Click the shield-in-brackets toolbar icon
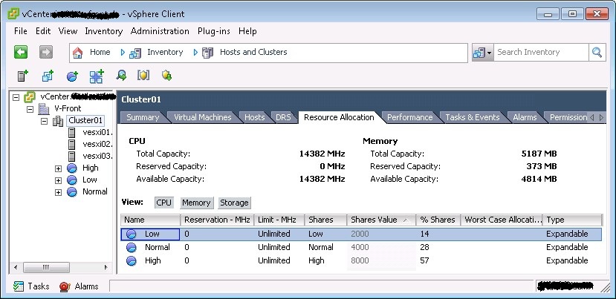616x299 pixels. pyautogui.click(x=143, y=75)
